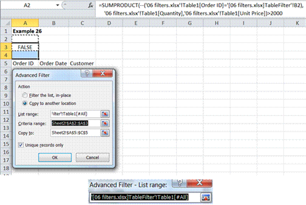Image resolution: width=306 pixels, height=205 pixels.
Task: Click the Copy to collapse dialog icon
Action: (x=105, y=133)
